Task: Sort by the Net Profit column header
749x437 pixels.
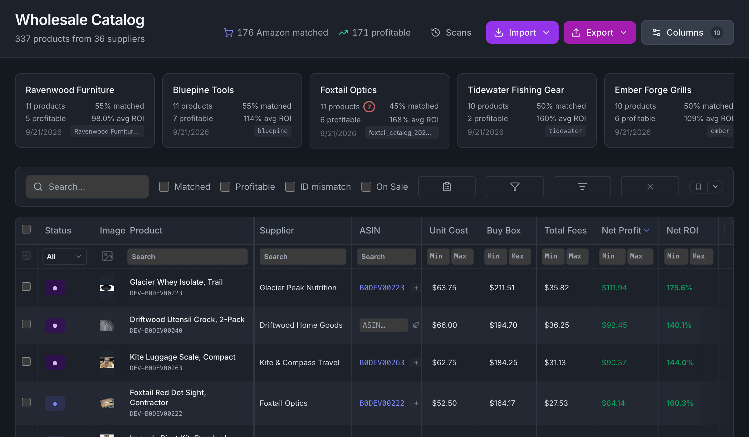Action: click(x=625, y=230)
